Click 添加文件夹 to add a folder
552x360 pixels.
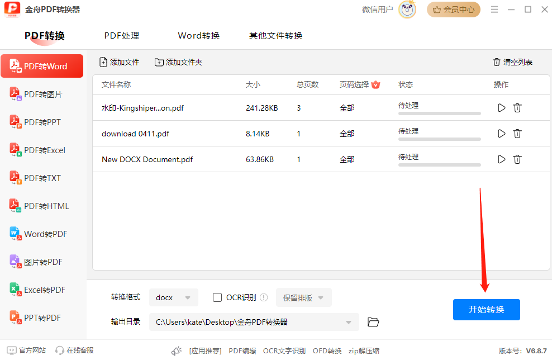[x=178, y=62]
